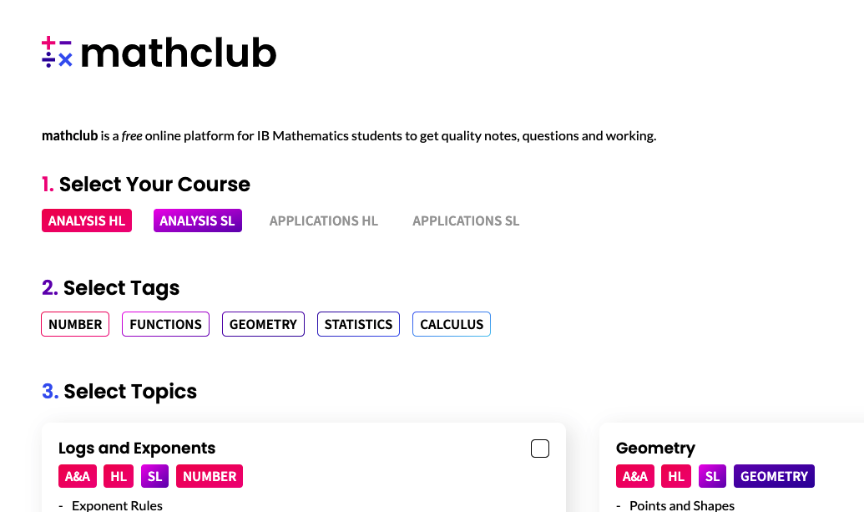Enable the GEOMETRY tag filter

pos(263,324)
